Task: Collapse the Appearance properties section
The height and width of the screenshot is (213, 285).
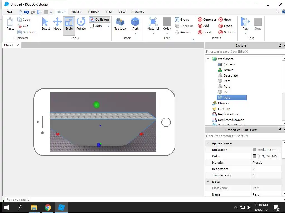Action: 208,143
